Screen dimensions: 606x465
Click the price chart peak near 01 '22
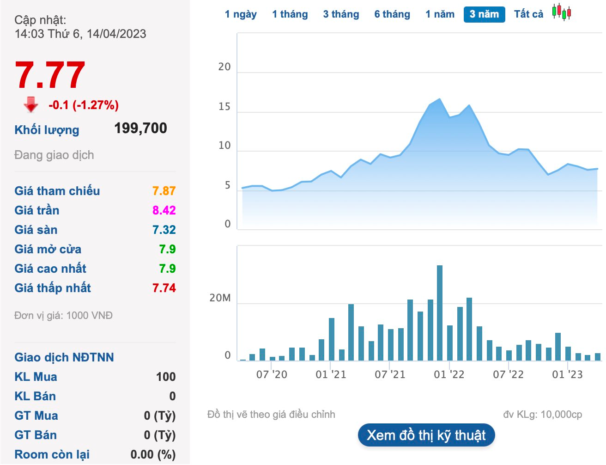coord(439,99)
